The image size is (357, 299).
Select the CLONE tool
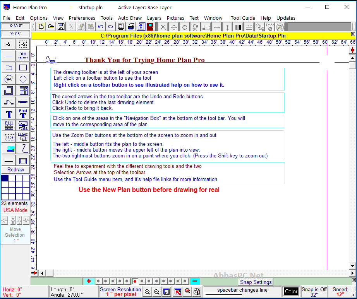click(23, 137)
